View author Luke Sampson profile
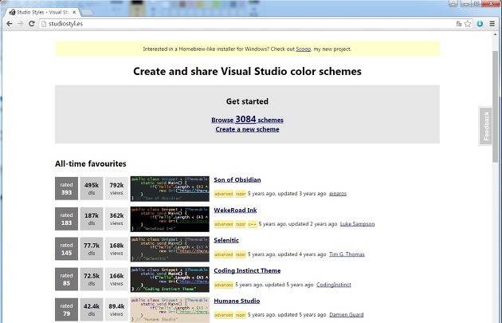This screenshot has width=502, height=323. click(357, 224)
